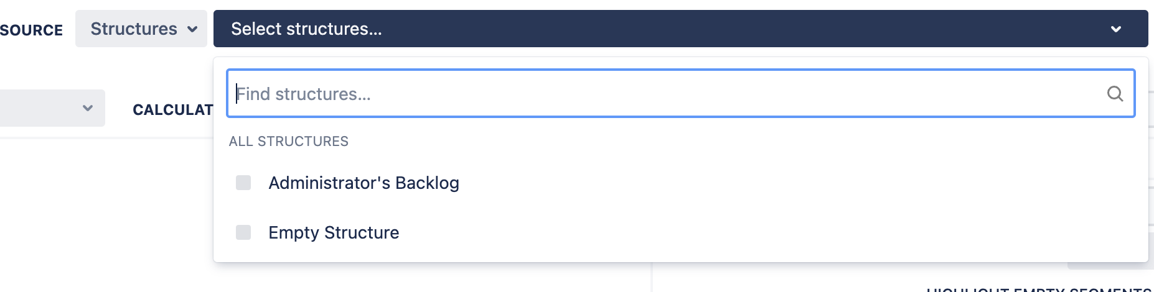Click empty panel area beside ALL STRUCTURES

coord(685,142)
